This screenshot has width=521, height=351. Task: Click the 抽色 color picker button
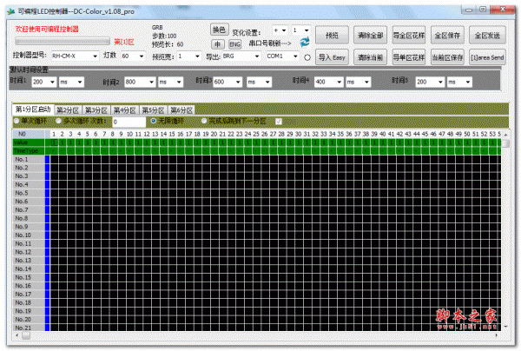pos(220,29)
